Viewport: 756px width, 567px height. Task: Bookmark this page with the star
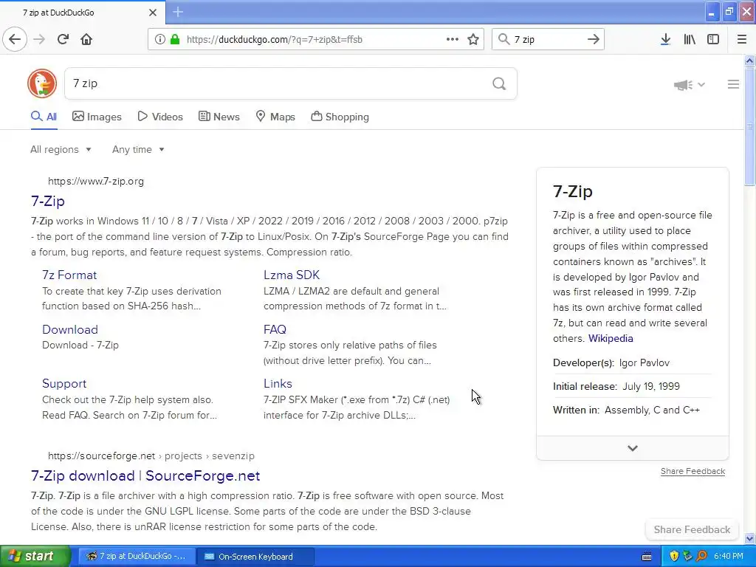point(473,39)
